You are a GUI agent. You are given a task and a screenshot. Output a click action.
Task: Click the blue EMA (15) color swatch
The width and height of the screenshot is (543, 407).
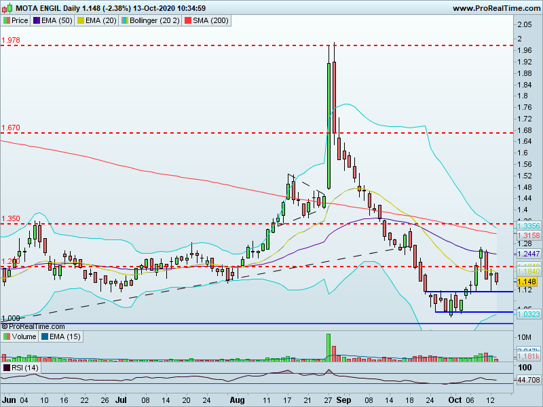45,336
